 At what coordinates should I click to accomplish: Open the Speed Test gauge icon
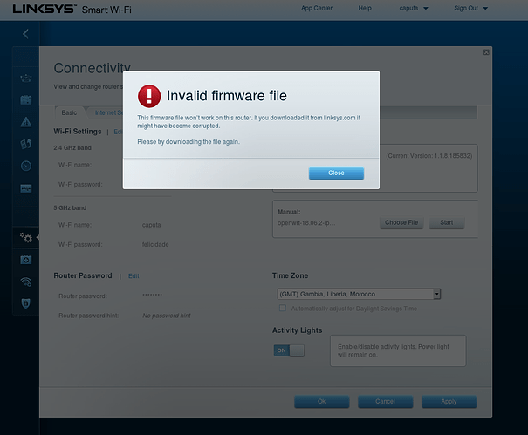[x=26, y=166]
